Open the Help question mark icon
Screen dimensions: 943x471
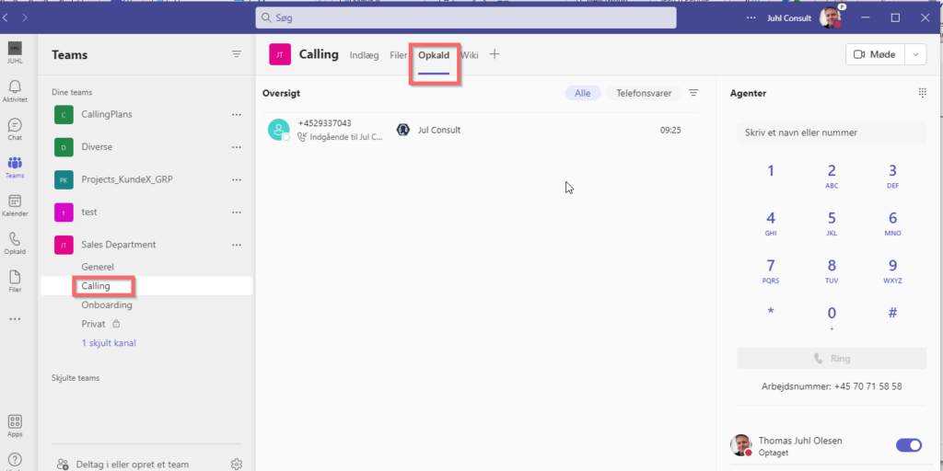click(15, 460)
